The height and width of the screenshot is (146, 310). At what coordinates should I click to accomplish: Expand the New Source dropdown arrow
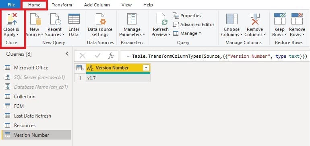pyautogui.click(x=42, y=35)
